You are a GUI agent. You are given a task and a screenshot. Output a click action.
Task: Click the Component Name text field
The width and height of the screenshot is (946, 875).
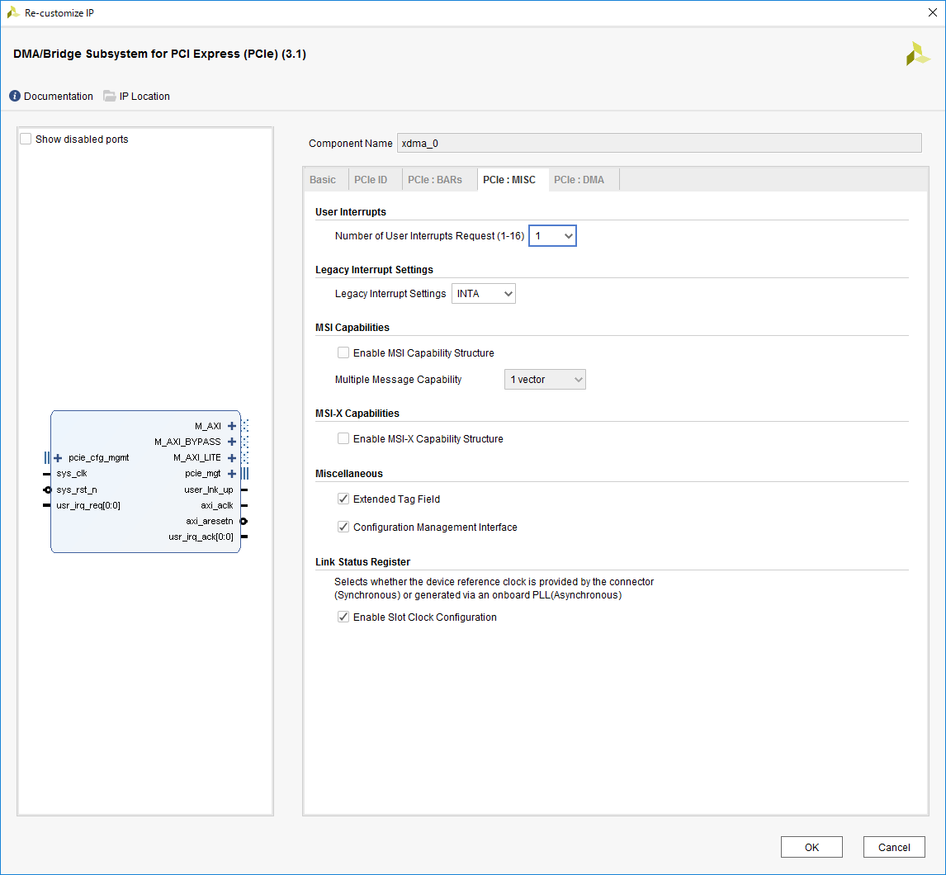point(659,144)
